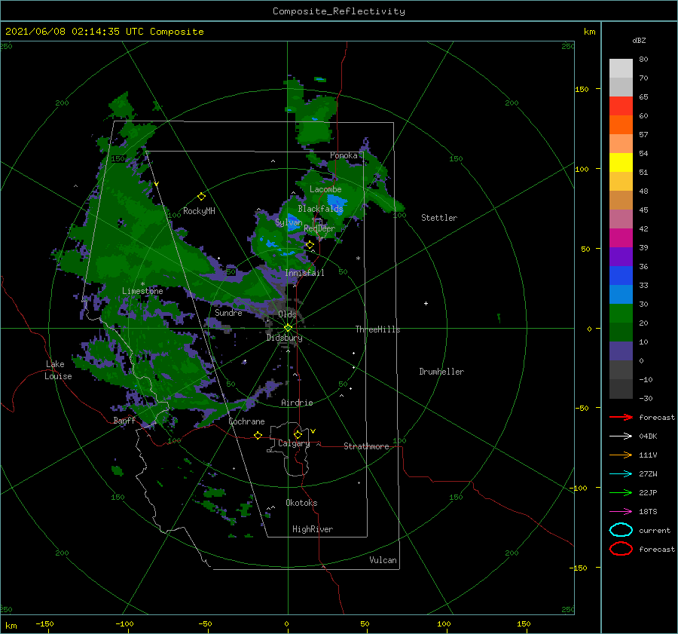Screen dimensions: 678x634
Task: Click the Airdrie town label
Action: pyautogui.click(x=297, y=403)
